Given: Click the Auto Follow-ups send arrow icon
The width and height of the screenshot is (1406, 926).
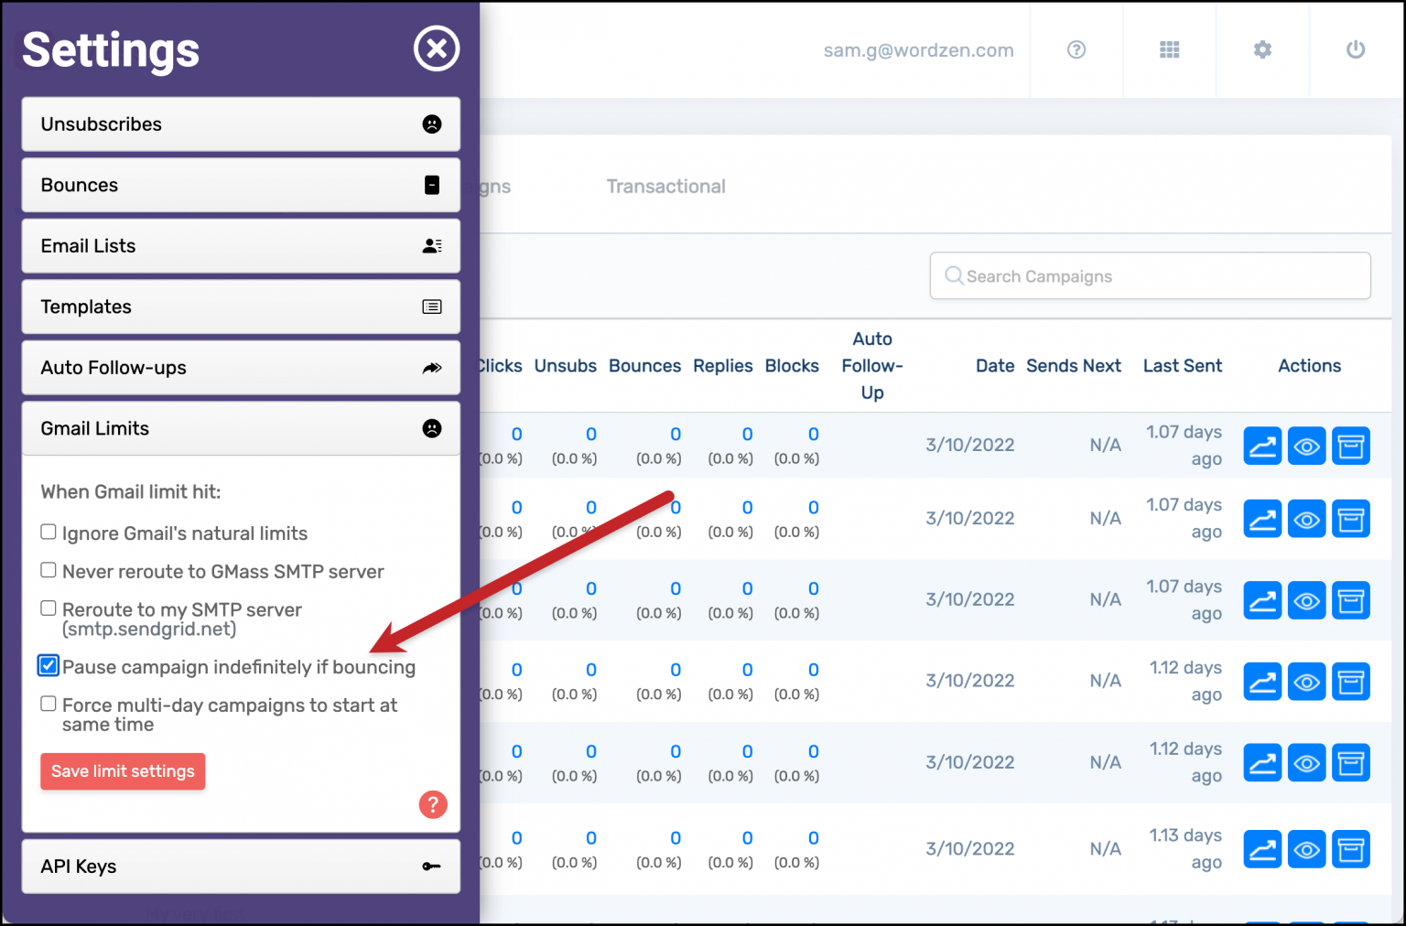Looking at the screenshot, I should pyautogui.click(x=431, y=368).
